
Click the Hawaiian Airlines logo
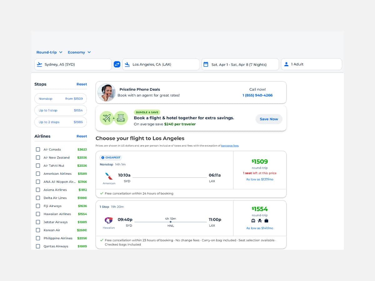108,221
